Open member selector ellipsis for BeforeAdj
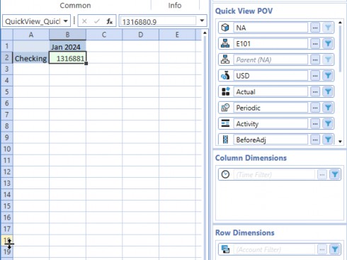347x260 pixels. 315,140
